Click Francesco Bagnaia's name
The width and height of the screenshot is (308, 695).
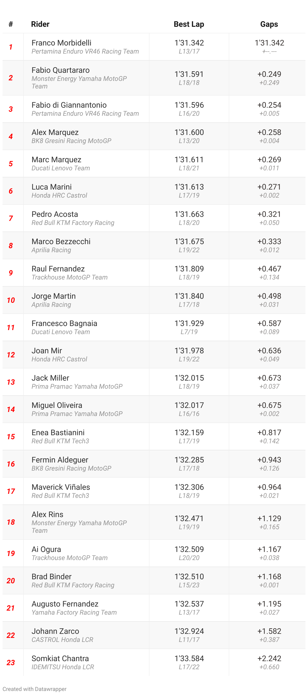click(64, 323)
